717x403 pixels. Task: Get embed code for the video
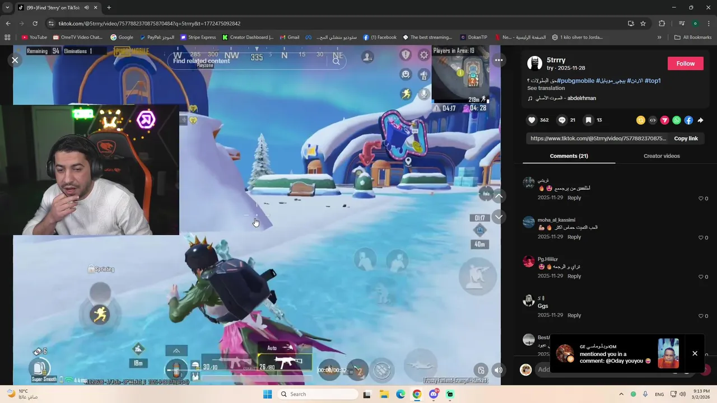[x=653, y=120]
